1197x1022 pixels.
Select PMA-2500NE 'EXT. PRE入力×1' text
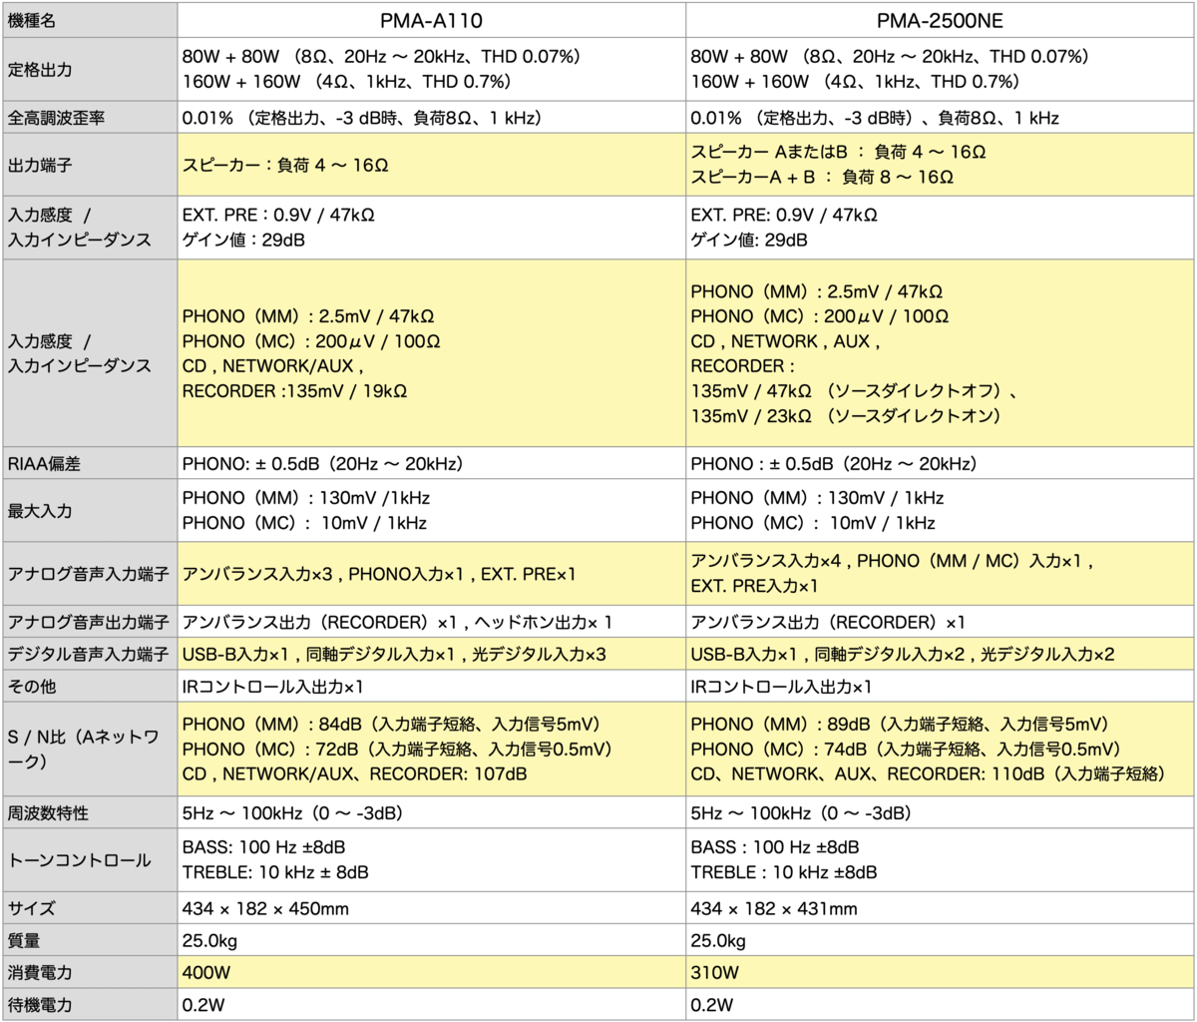pos(754,586)
